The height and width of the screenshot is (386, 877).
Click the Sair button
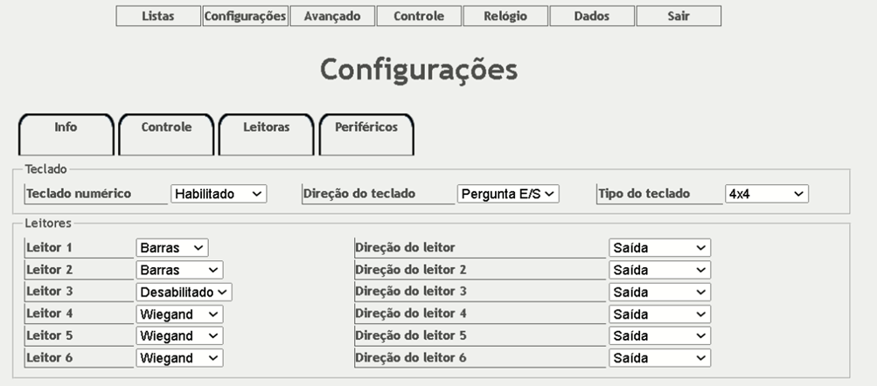click(x=679, y=17)
